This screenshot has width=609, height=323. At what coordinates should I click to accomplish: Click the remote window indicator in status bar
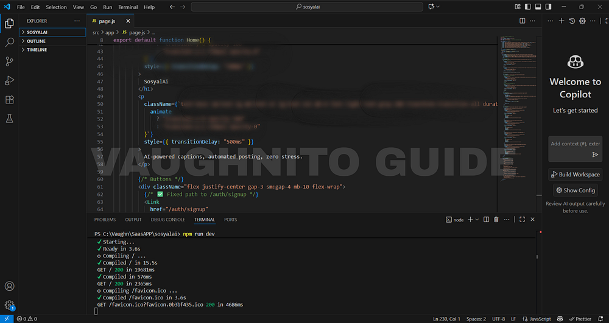pos(7,319)
